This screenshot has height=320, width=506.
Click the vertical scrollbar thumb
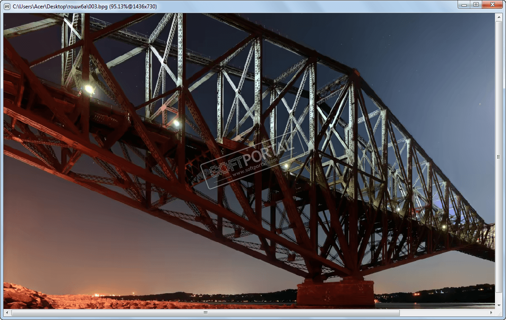pyautogui.click(x=499, y=157)
